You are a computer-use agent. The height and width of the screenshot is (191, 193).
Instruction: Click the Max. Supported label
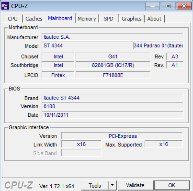[x=124, y=145]
